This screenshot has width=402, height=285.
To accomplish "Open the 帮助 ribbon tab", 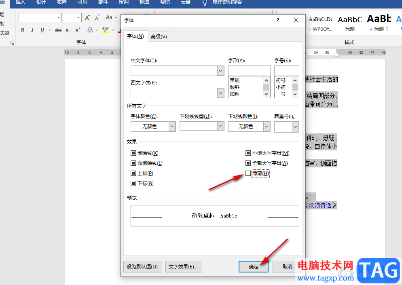I will coord(165,2).
